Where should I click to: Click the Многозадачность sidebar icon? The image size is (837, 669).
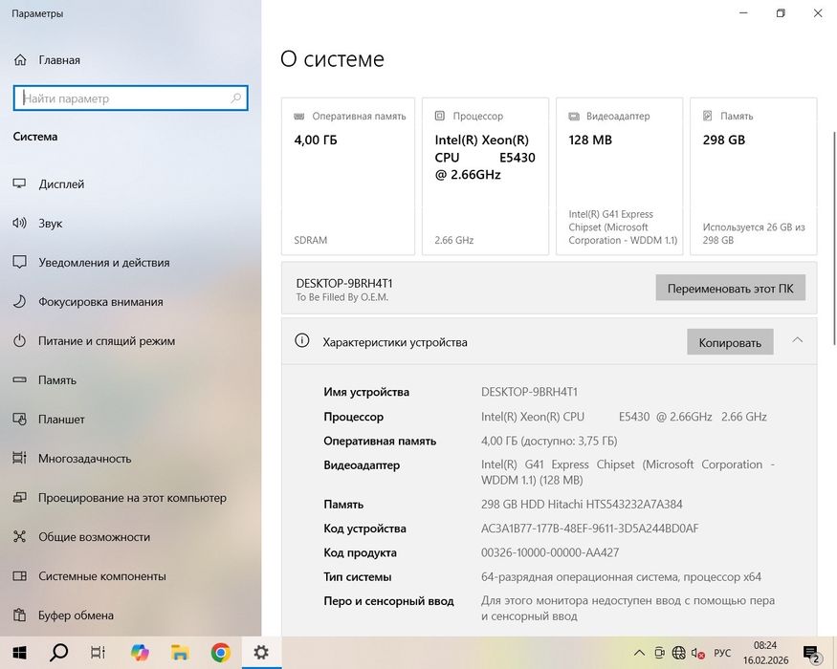[x=20, y=459]
